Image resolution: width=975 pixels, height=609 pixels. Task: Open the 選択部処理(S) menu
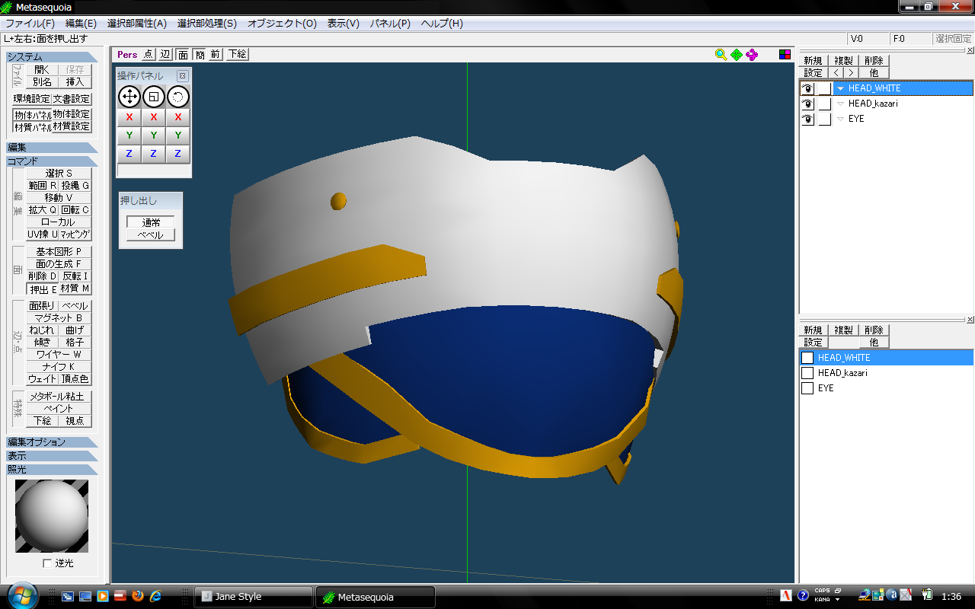(x=206, y=24)
